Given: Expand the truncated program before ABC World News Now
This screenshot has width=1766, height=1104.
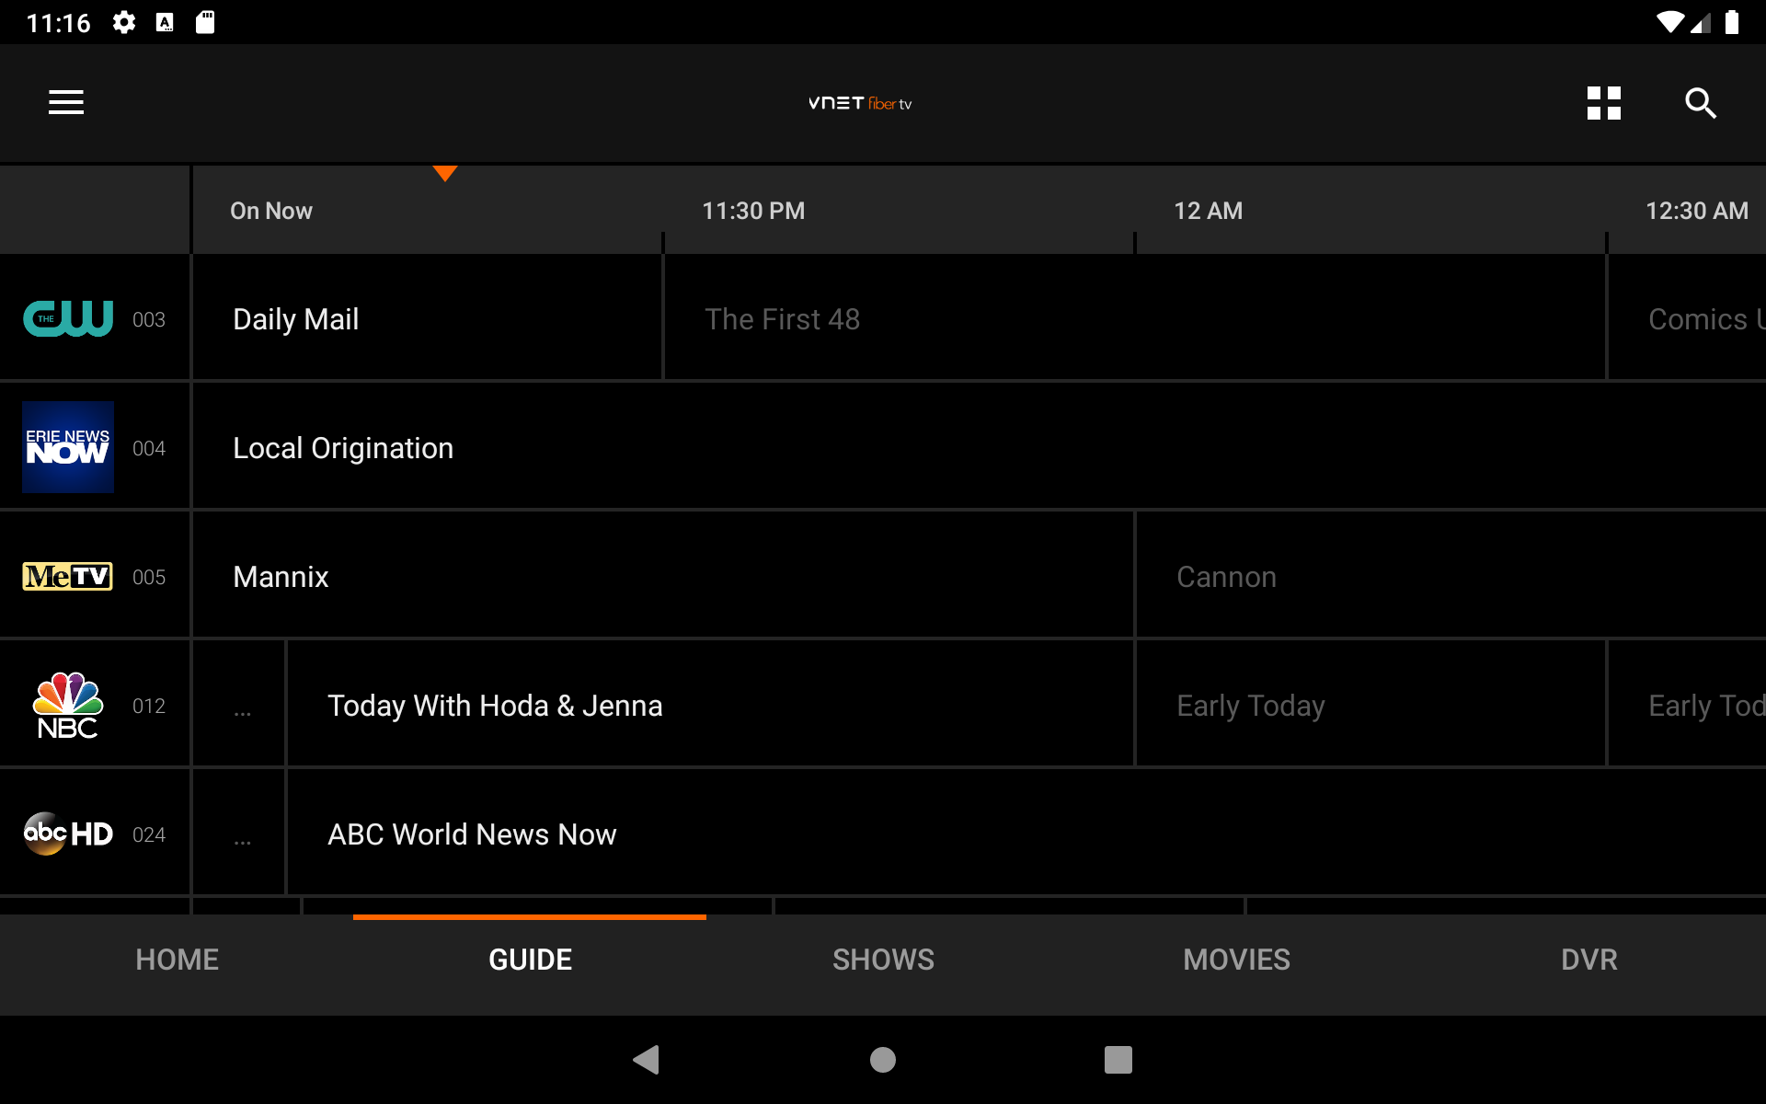Looking at the screenshot, I should click(x=241, y=834).
